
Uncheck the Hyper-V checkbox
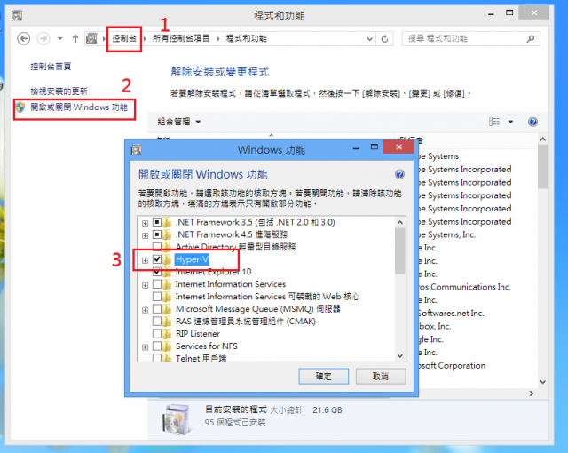(x=157, y=259)
